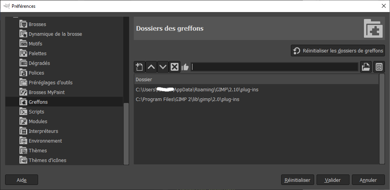Click the Dégradés folder icon
Screen dimensions: 390x190
23,63
